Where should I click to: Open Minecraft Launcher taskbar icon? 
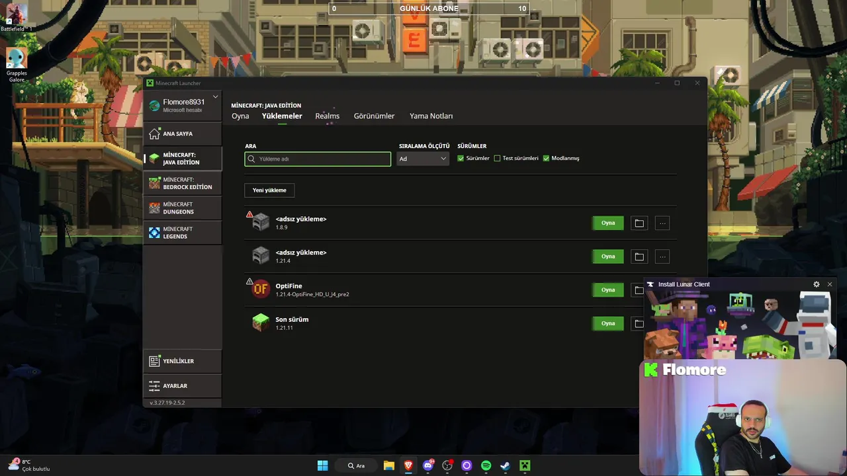click(525, 465)
